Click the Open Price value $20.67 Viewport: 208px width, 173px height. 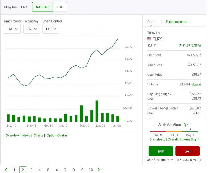tap(196, 75)
